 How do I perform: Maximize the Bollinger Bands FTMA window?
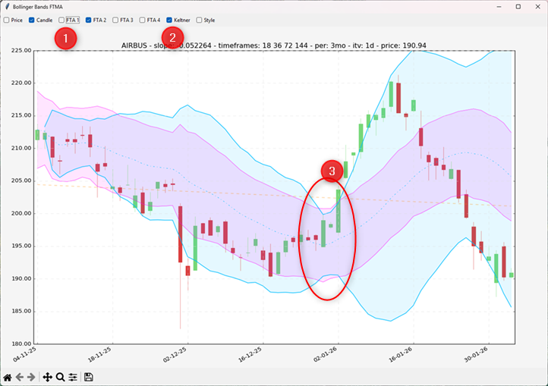[518, 6]
